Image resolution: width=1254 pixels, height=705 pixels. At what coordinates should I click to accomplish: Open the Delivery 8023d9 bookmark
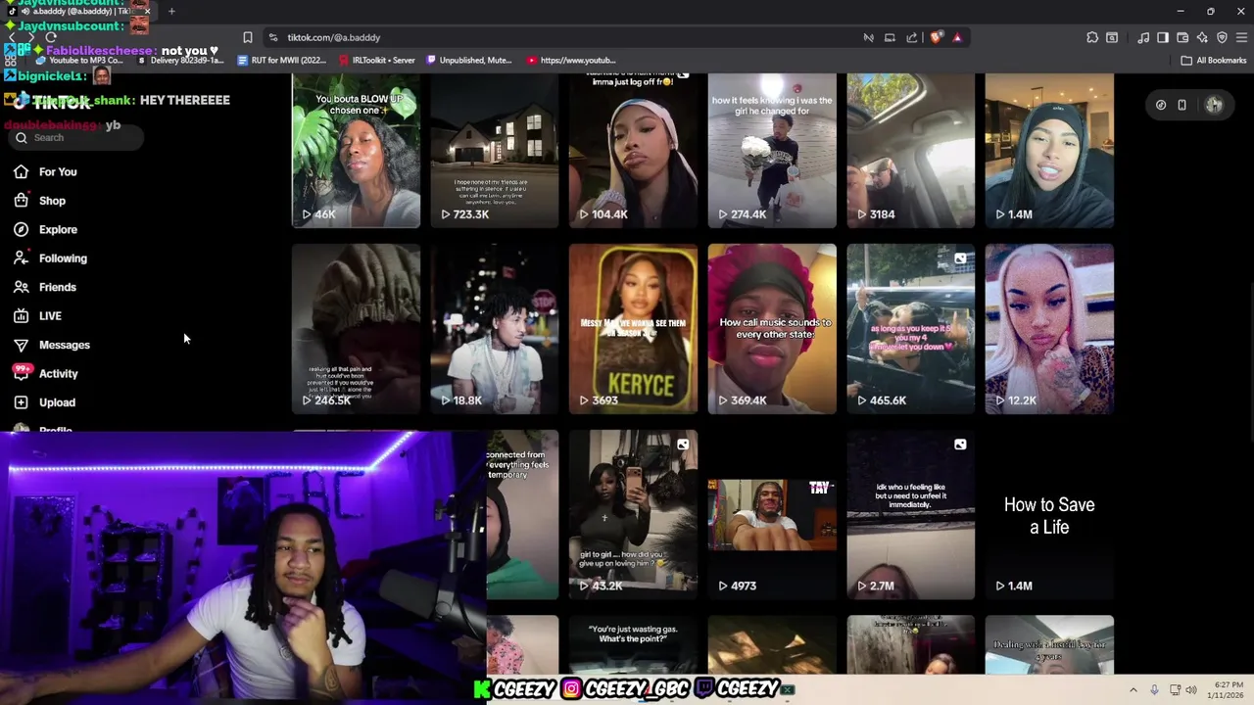tap(181, 61)
